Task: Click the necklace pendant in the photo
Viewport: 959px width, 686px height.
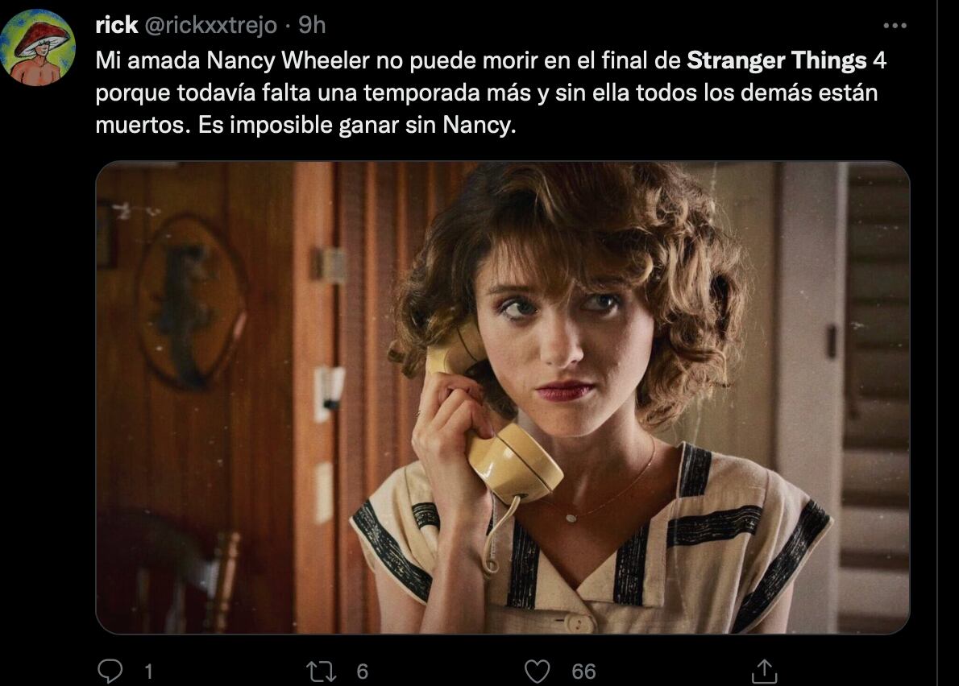Action: (x=571, y=518)
